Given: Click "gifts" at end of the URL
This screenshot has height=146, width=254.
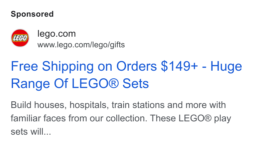Looking at the screenshot, I should tap(117, 45).
